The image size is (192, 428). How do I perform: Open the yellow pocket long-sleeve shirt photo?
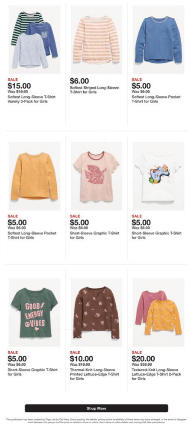[34, 176]
